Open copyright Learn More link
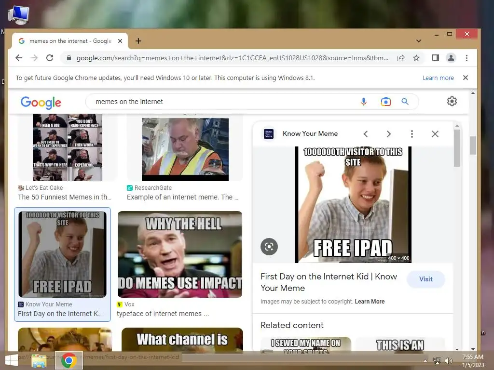This screenshot has width=494, height=370. (x=370, y=302)
